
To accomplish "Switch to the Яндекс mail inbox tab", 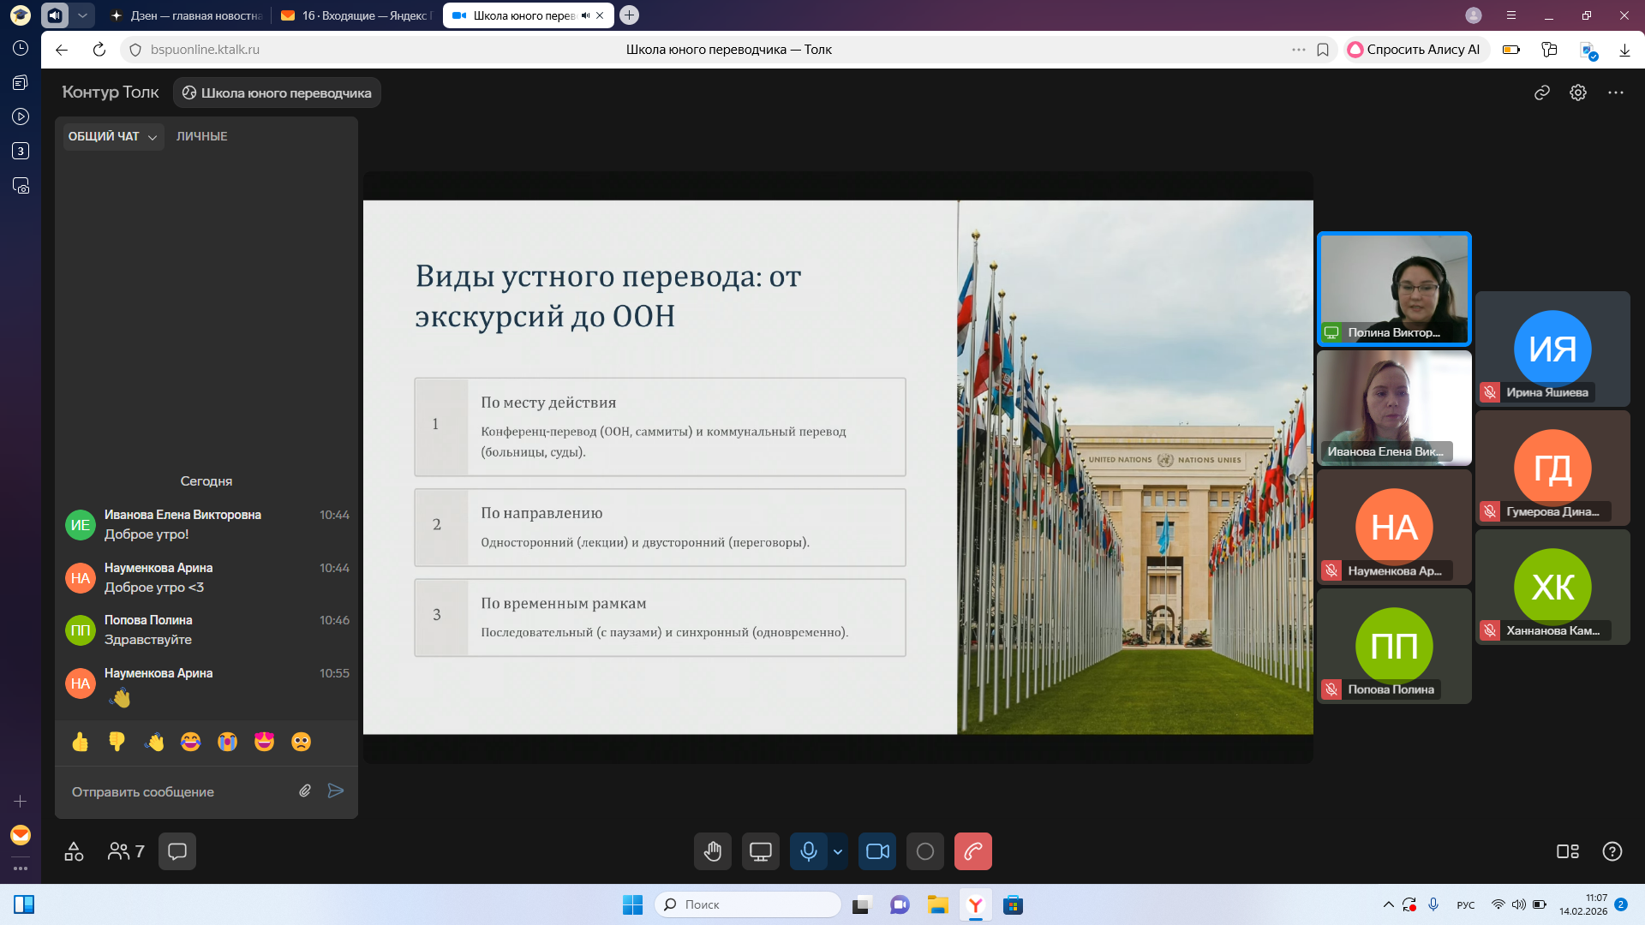I will (x=356, y=15).
